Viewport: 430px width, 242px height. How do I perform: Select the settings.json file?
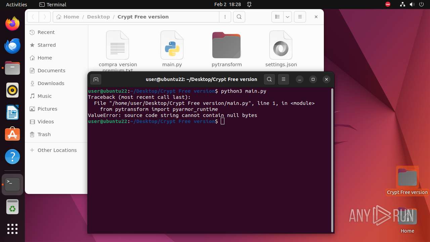pos(281,49)
